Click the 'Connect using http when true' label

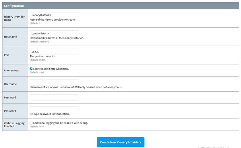point(51,69)
